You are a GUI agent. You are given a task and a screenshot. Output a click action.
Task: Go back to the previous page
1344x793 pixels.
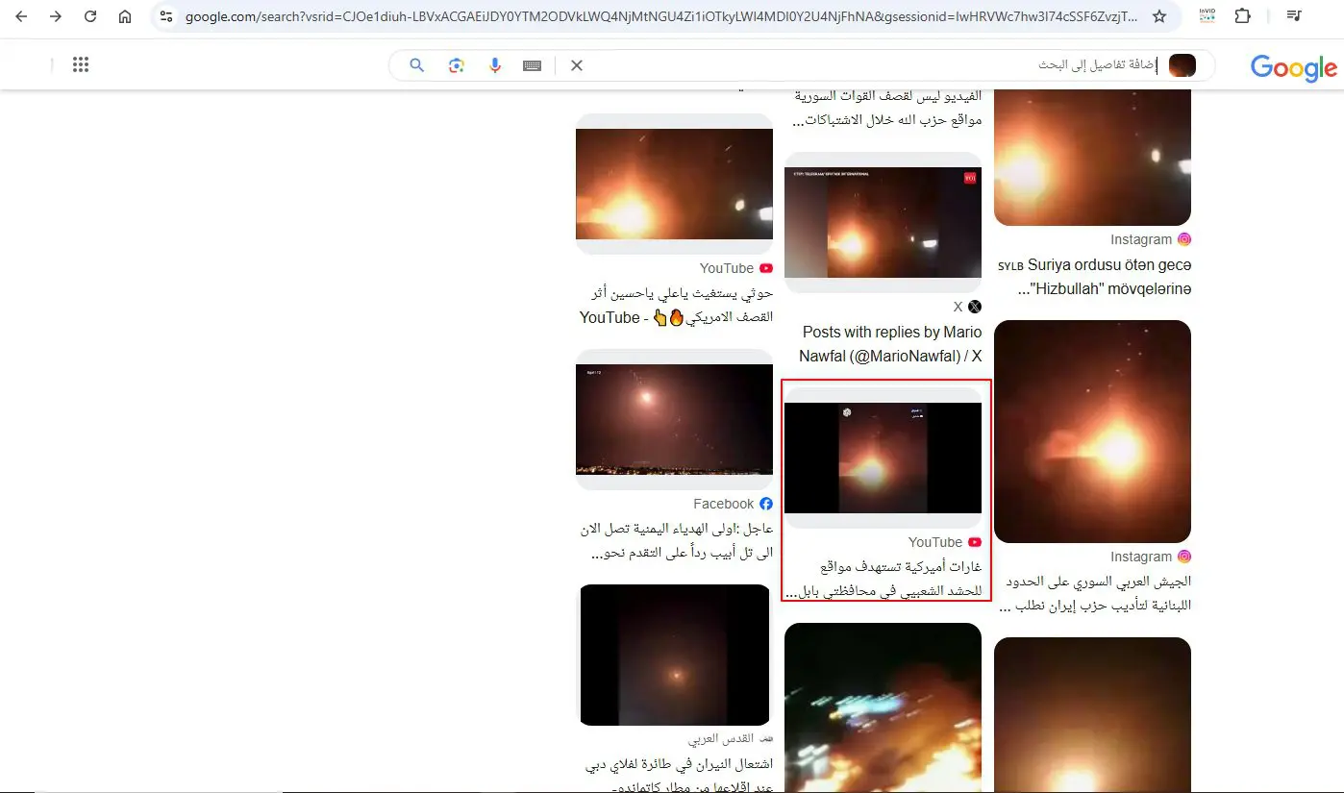21,16
